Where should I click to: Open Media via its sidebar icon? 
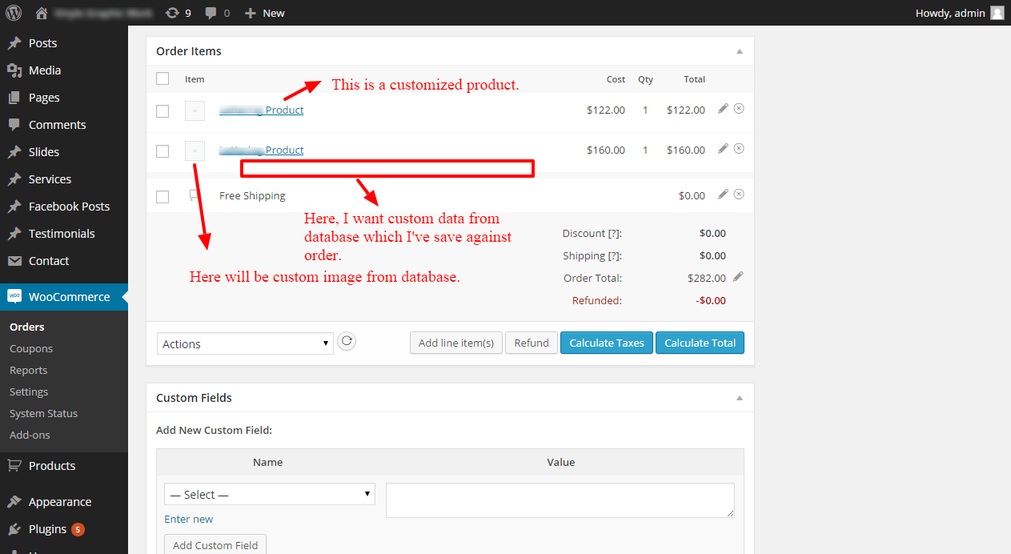tap(16, 70)
